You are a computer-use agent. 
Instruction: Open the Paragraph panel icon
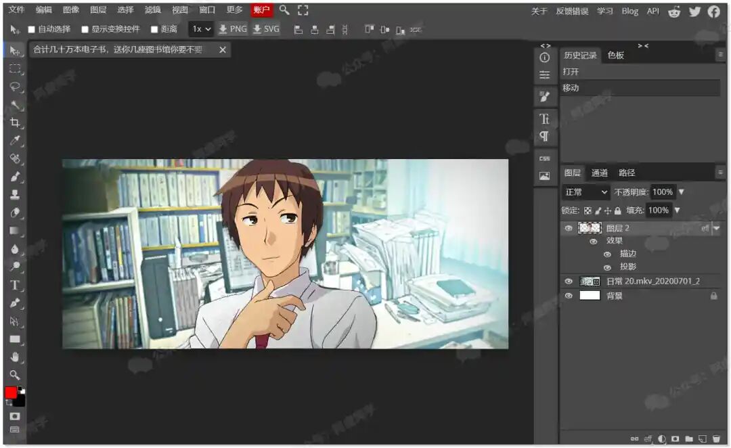(x=544, y=136)
